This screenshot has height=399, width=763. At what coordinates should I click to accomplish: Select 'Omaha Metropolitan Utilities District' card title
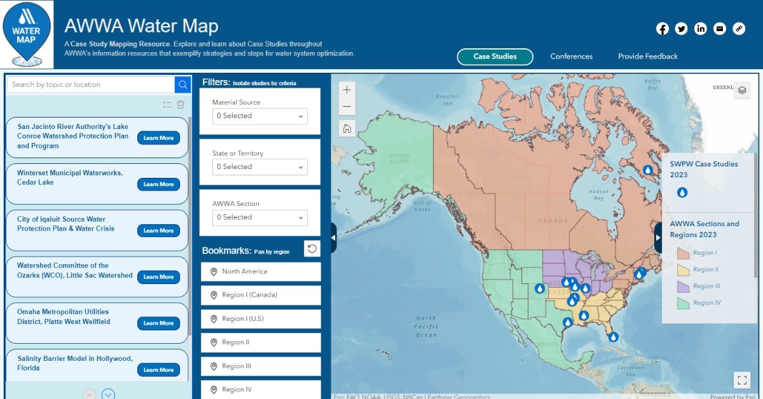[64, 317]
